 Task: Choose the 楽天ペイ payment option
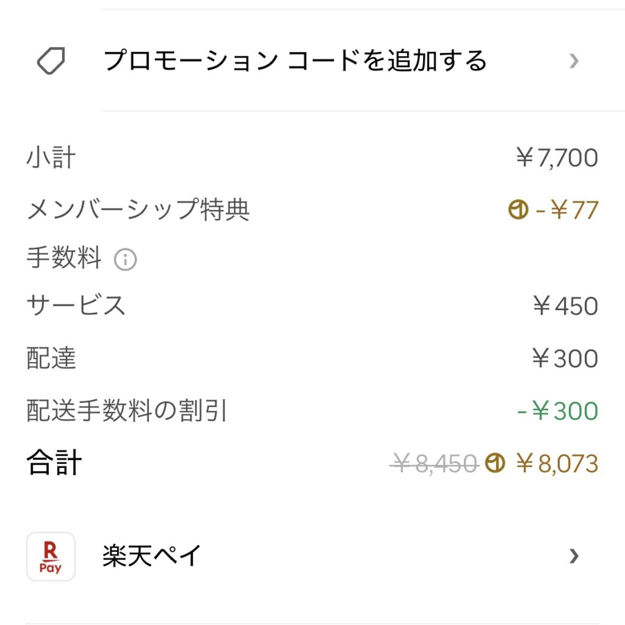point(152,556)
